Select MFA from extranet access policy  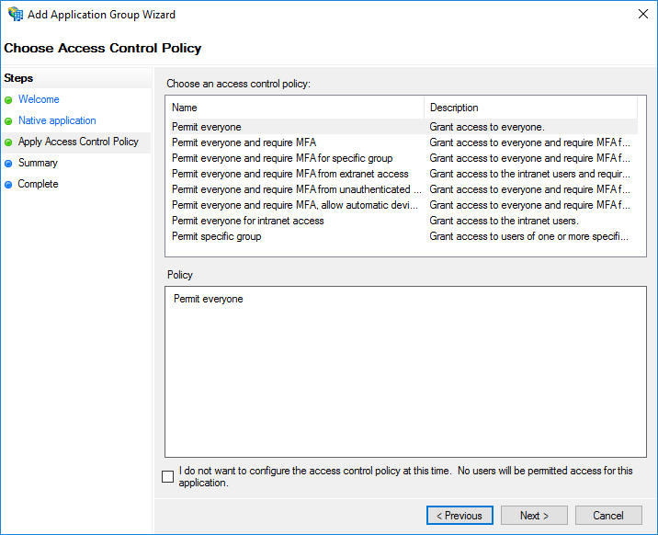pyautogui.click(x=289, y=174)
